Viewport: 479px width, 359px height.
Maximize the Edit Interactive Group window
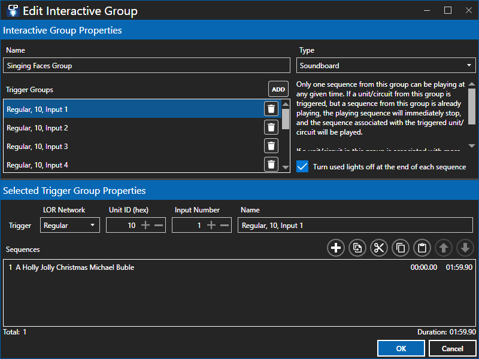[x=448, y=10]
